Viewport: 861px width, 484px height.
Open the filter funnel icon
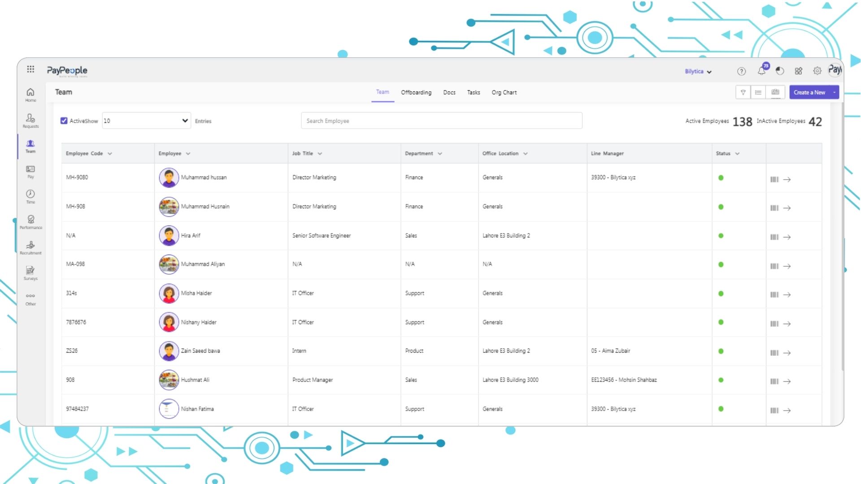743,92
